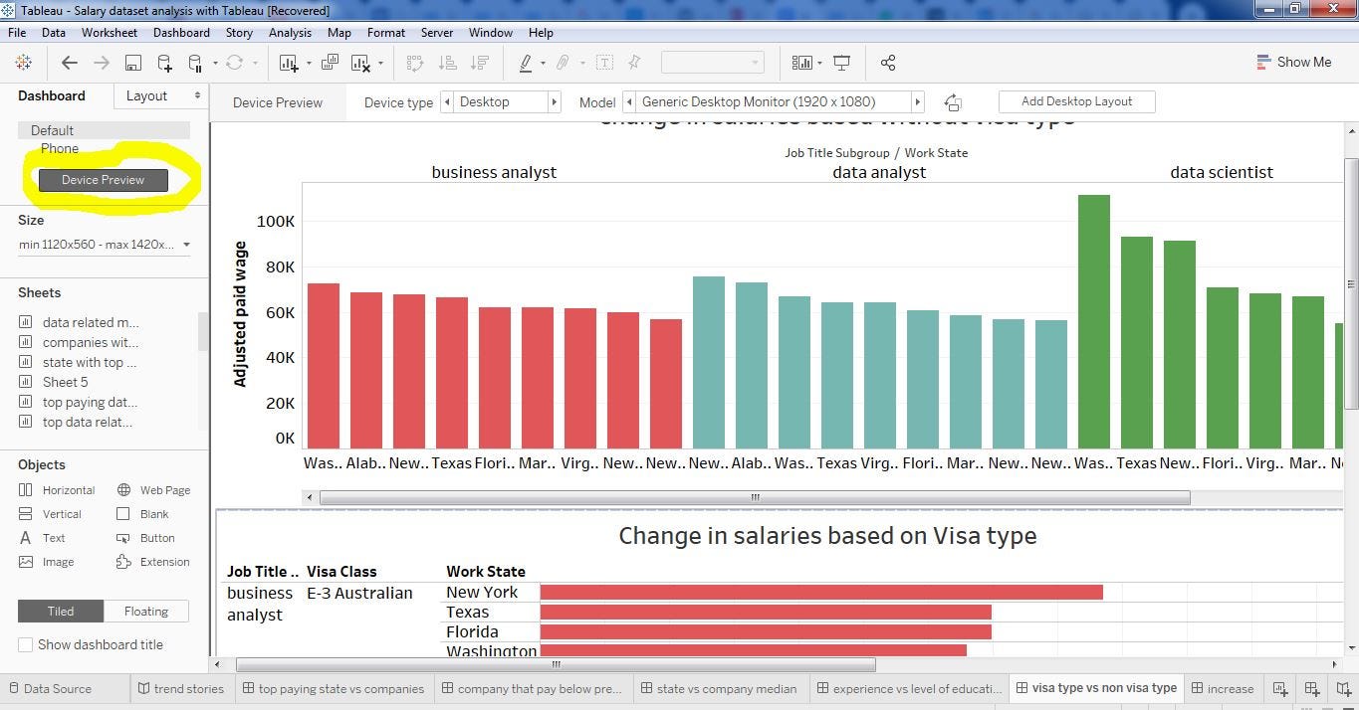1359x710 pixels.
Task: Click the Save workbook icon
Action: point(132,62)
